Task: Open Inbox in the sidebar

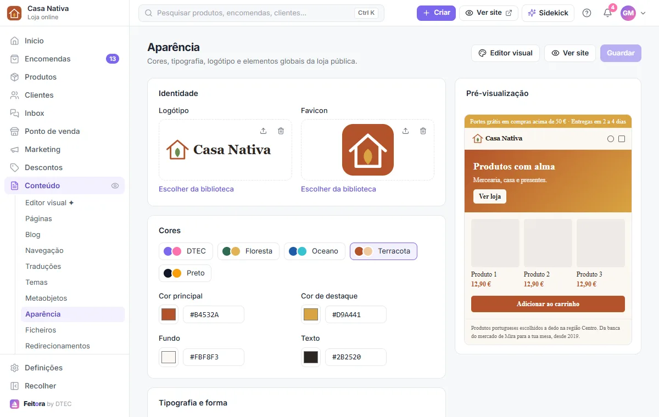Action: click(x=65, y=113)
